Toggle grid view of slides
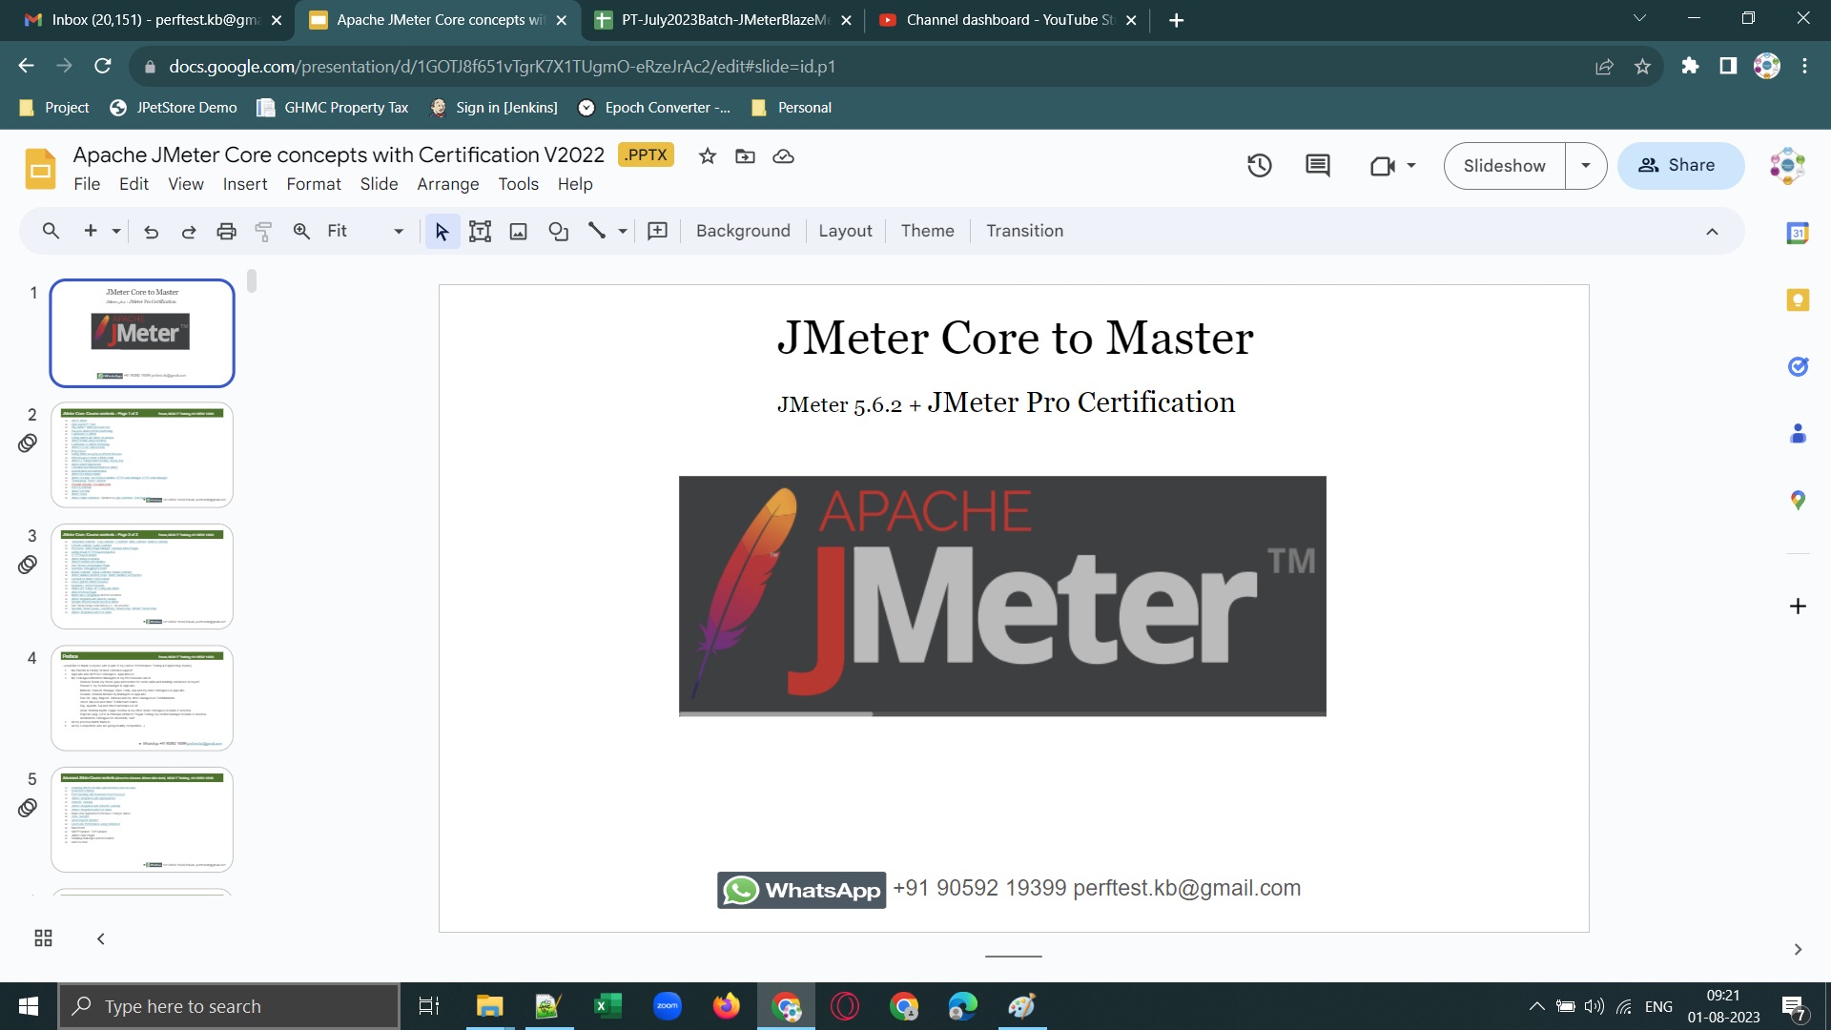 point(43,938)
